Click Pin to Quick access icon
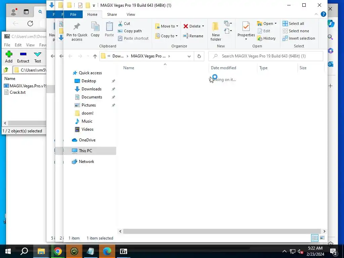 77,31
